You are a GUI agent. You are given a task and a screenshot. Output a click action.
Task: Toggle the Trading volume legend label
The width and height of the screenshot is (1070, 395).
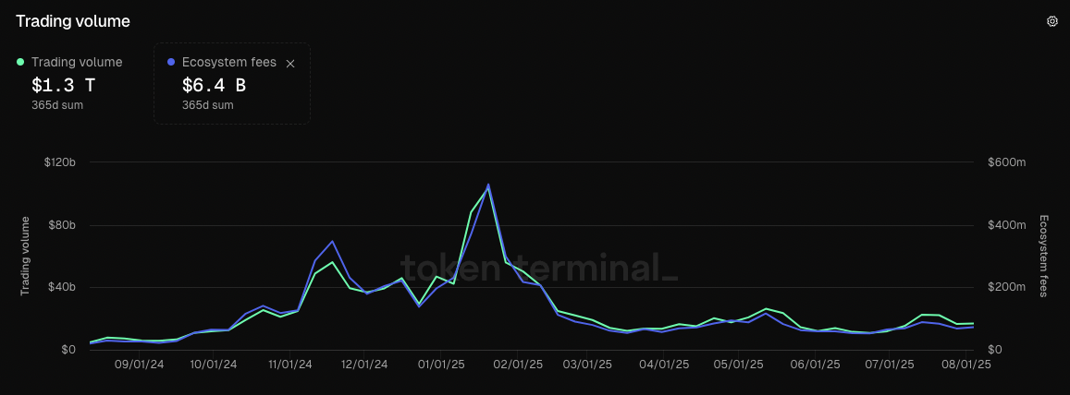coord(77,62)
